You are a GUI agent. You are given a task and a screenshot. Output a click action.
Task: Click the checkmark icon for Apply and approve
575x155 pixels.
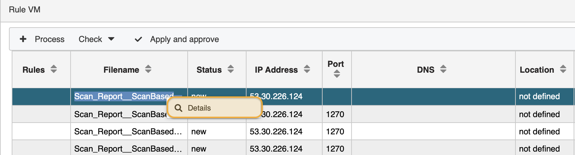pos(138,39)
